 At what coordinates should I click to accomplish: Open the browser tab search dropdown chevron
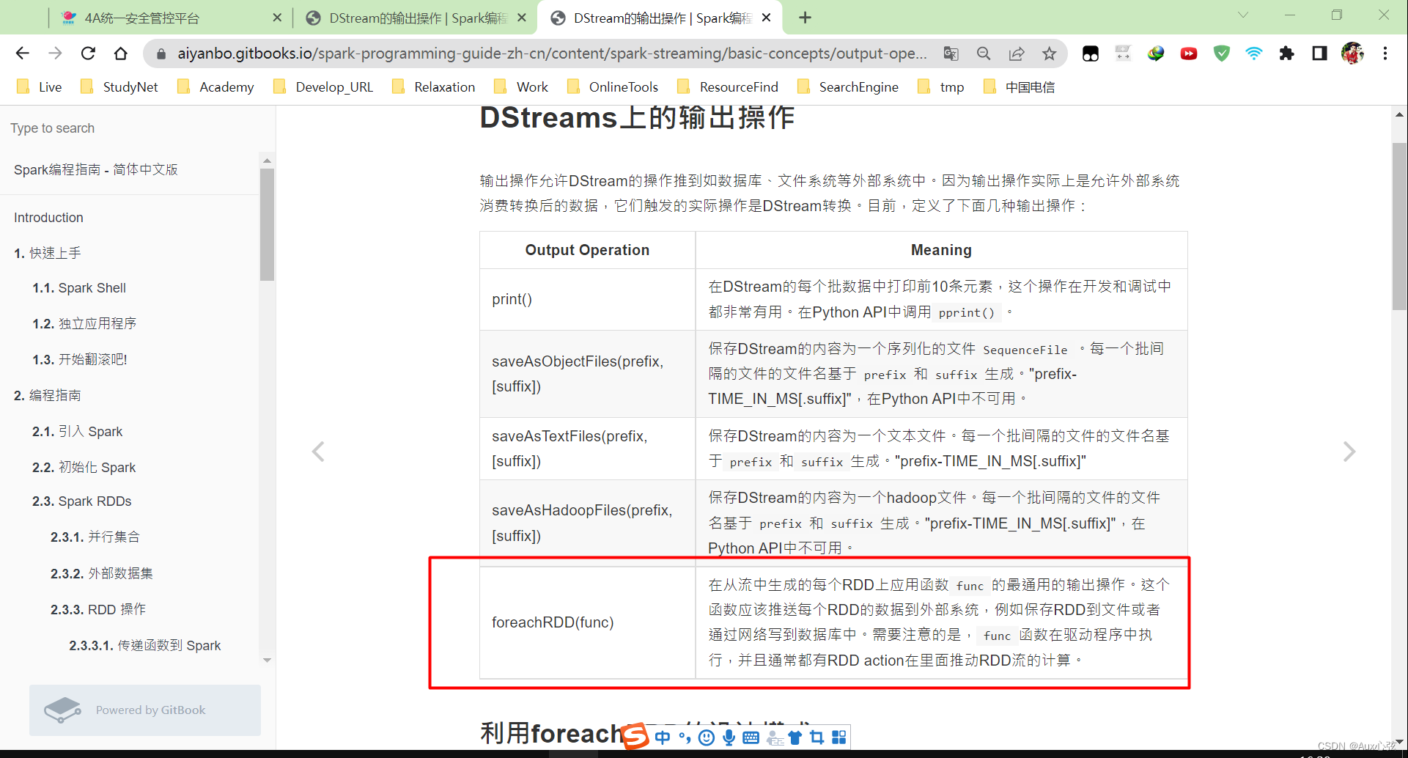click(1244, 15)
